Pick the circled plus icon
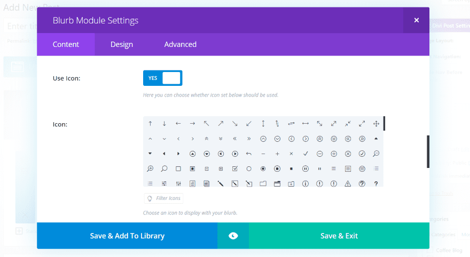 coord(334,154)
